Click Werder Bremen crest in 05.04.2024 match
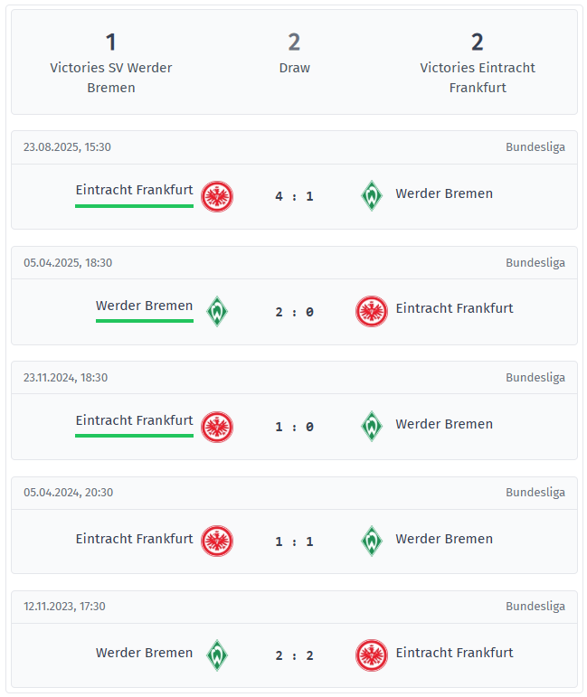Screen dimensions: 587x697 [371, 541]
